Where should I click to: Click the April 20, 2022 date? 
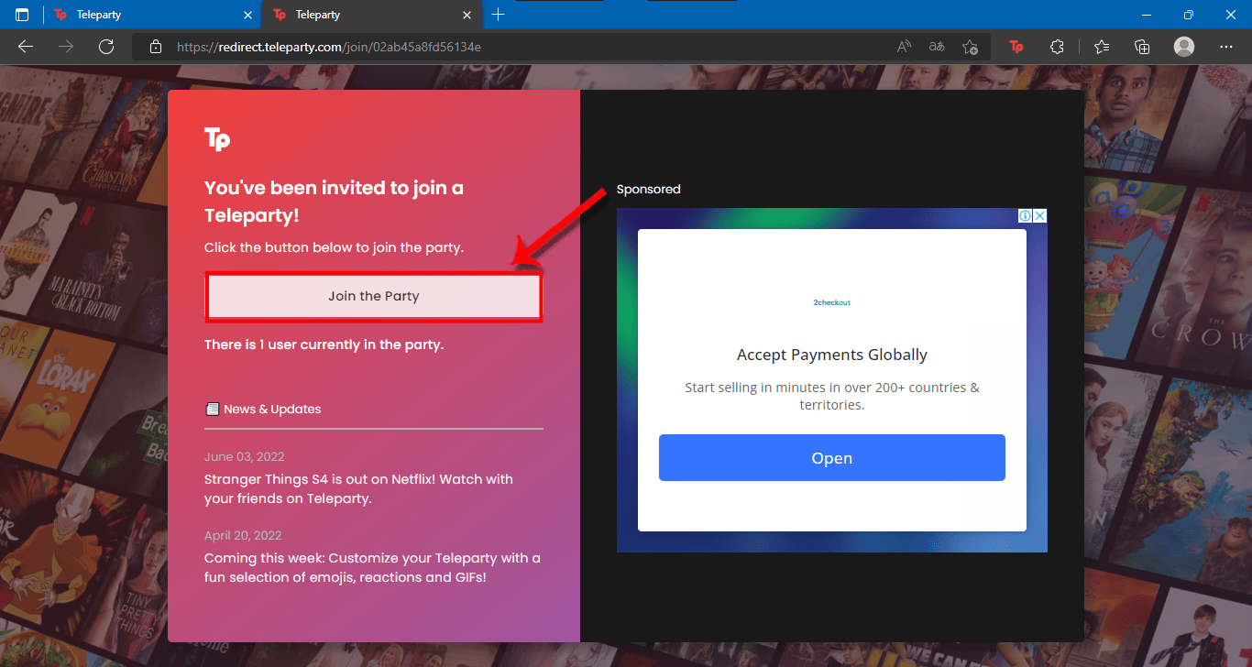(243, 535)
